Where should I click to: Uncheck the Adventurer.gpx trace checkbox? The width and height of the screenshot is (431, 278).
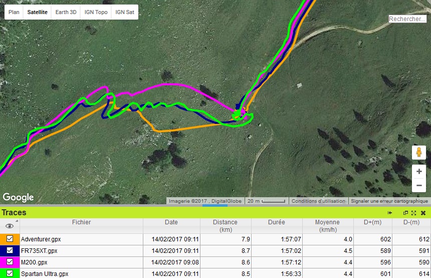pyautogui.click(x=10, y=239)
